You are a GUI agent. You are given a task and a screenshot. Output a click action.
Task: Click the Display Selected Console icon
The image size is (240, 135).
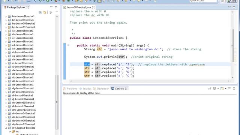coord(214,88)
